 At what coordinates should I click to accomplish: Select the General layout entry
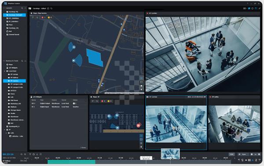click(x=15, y=34)
